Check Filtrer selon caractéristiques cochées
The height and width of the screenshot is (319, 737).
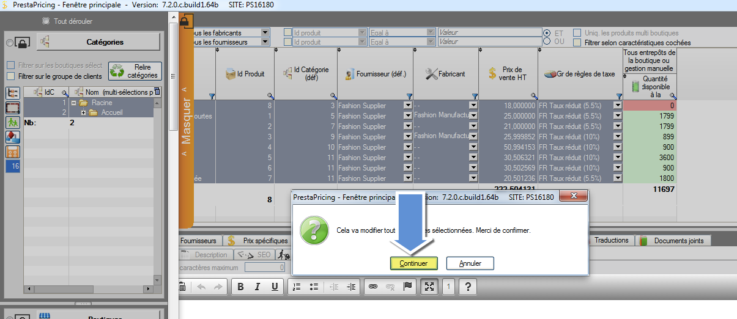[x=577, y=43]
